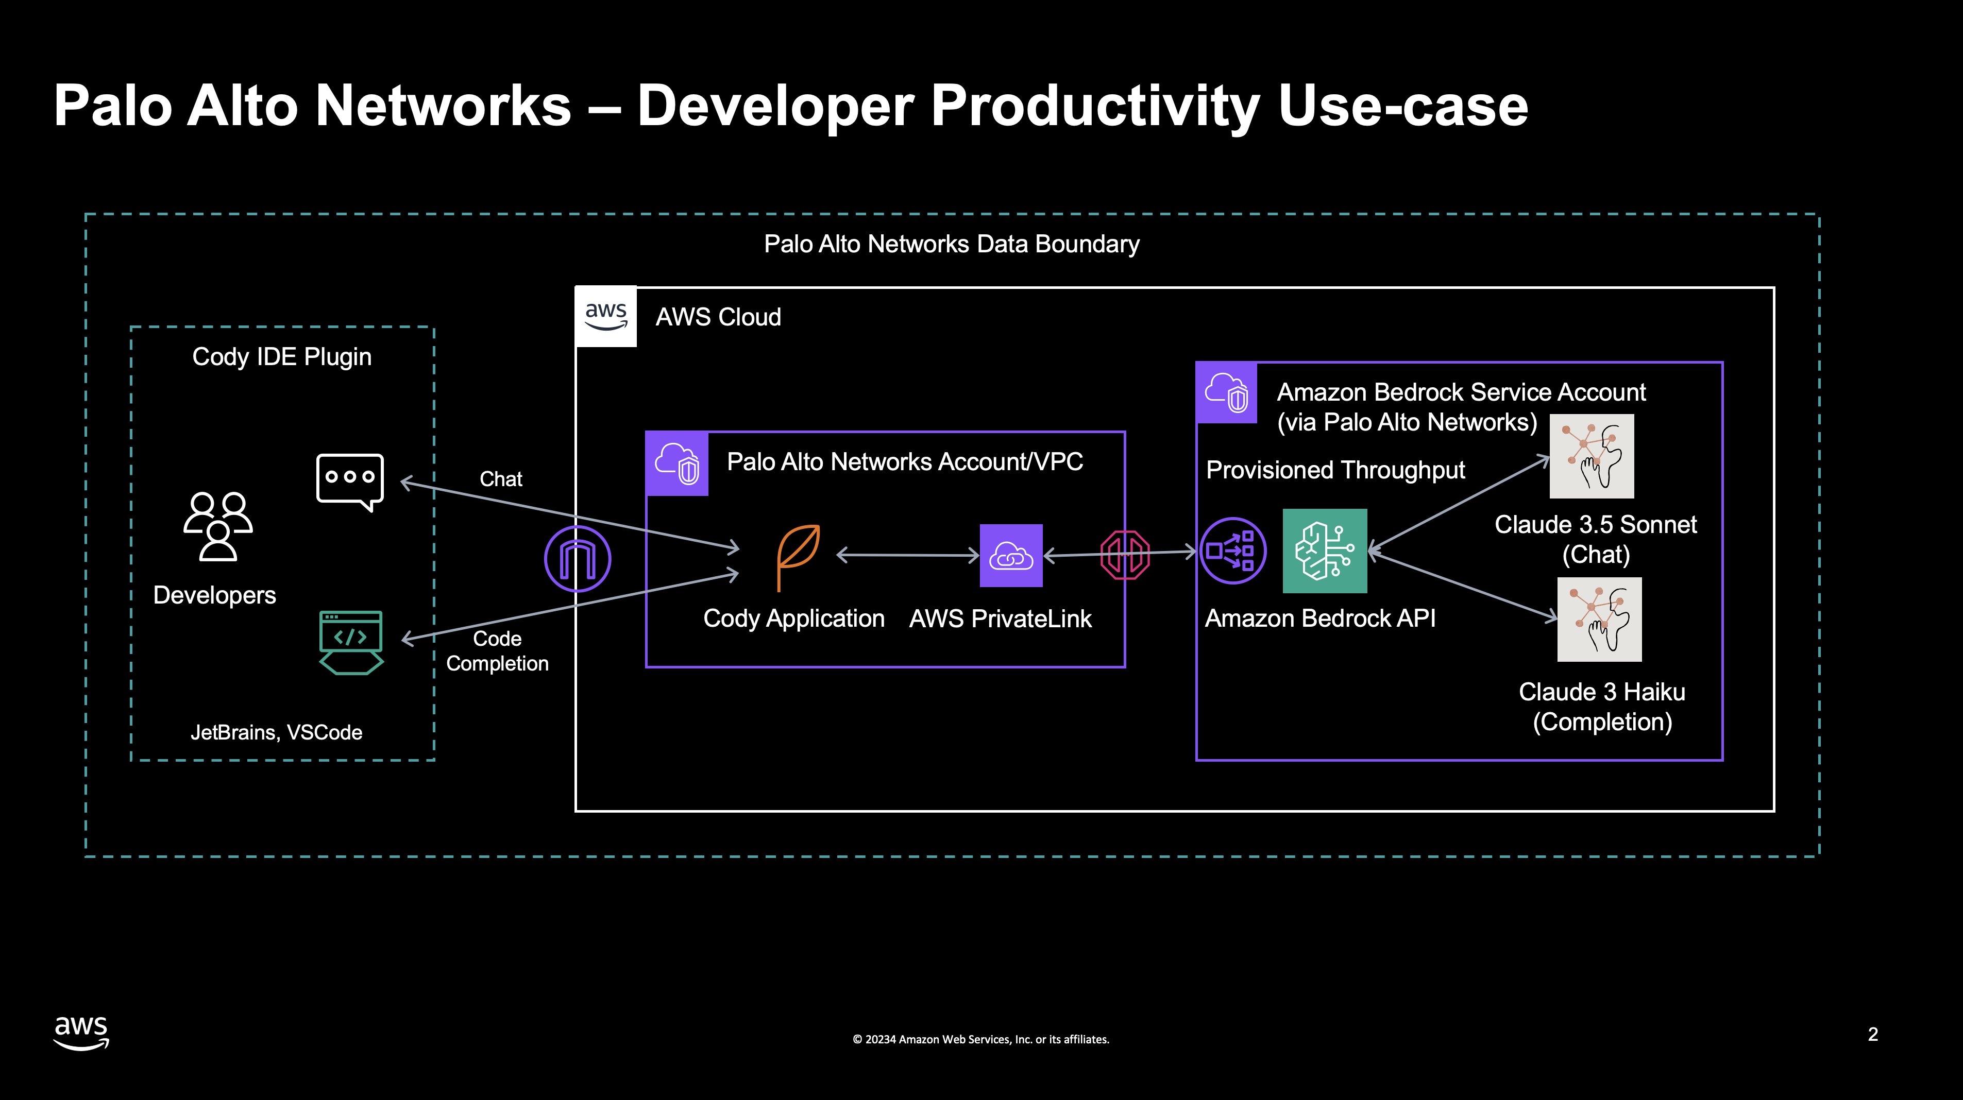Click the 'AWS PrivateLink' label
1963x1100 pixels.
(1001, 618)
